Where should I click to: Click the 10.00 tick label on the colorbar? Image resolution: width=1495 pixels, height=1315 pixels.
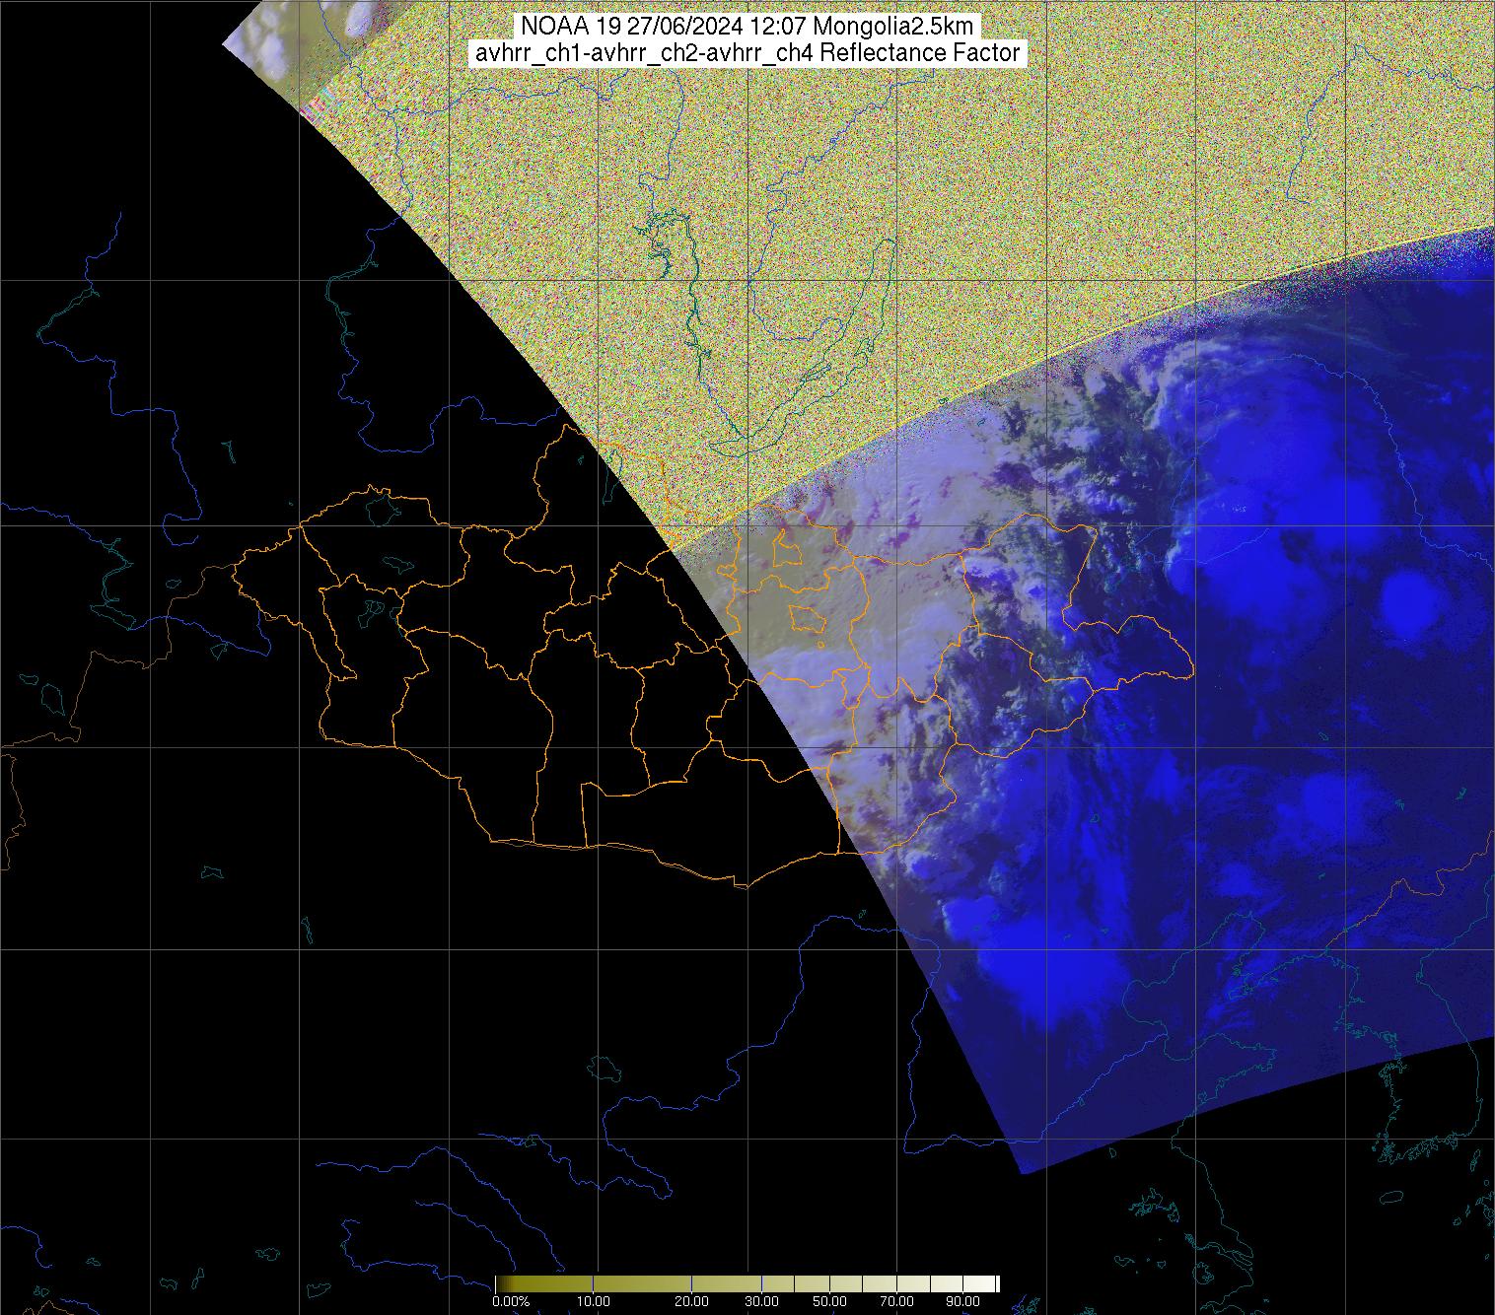click(x=594, y=1302)
